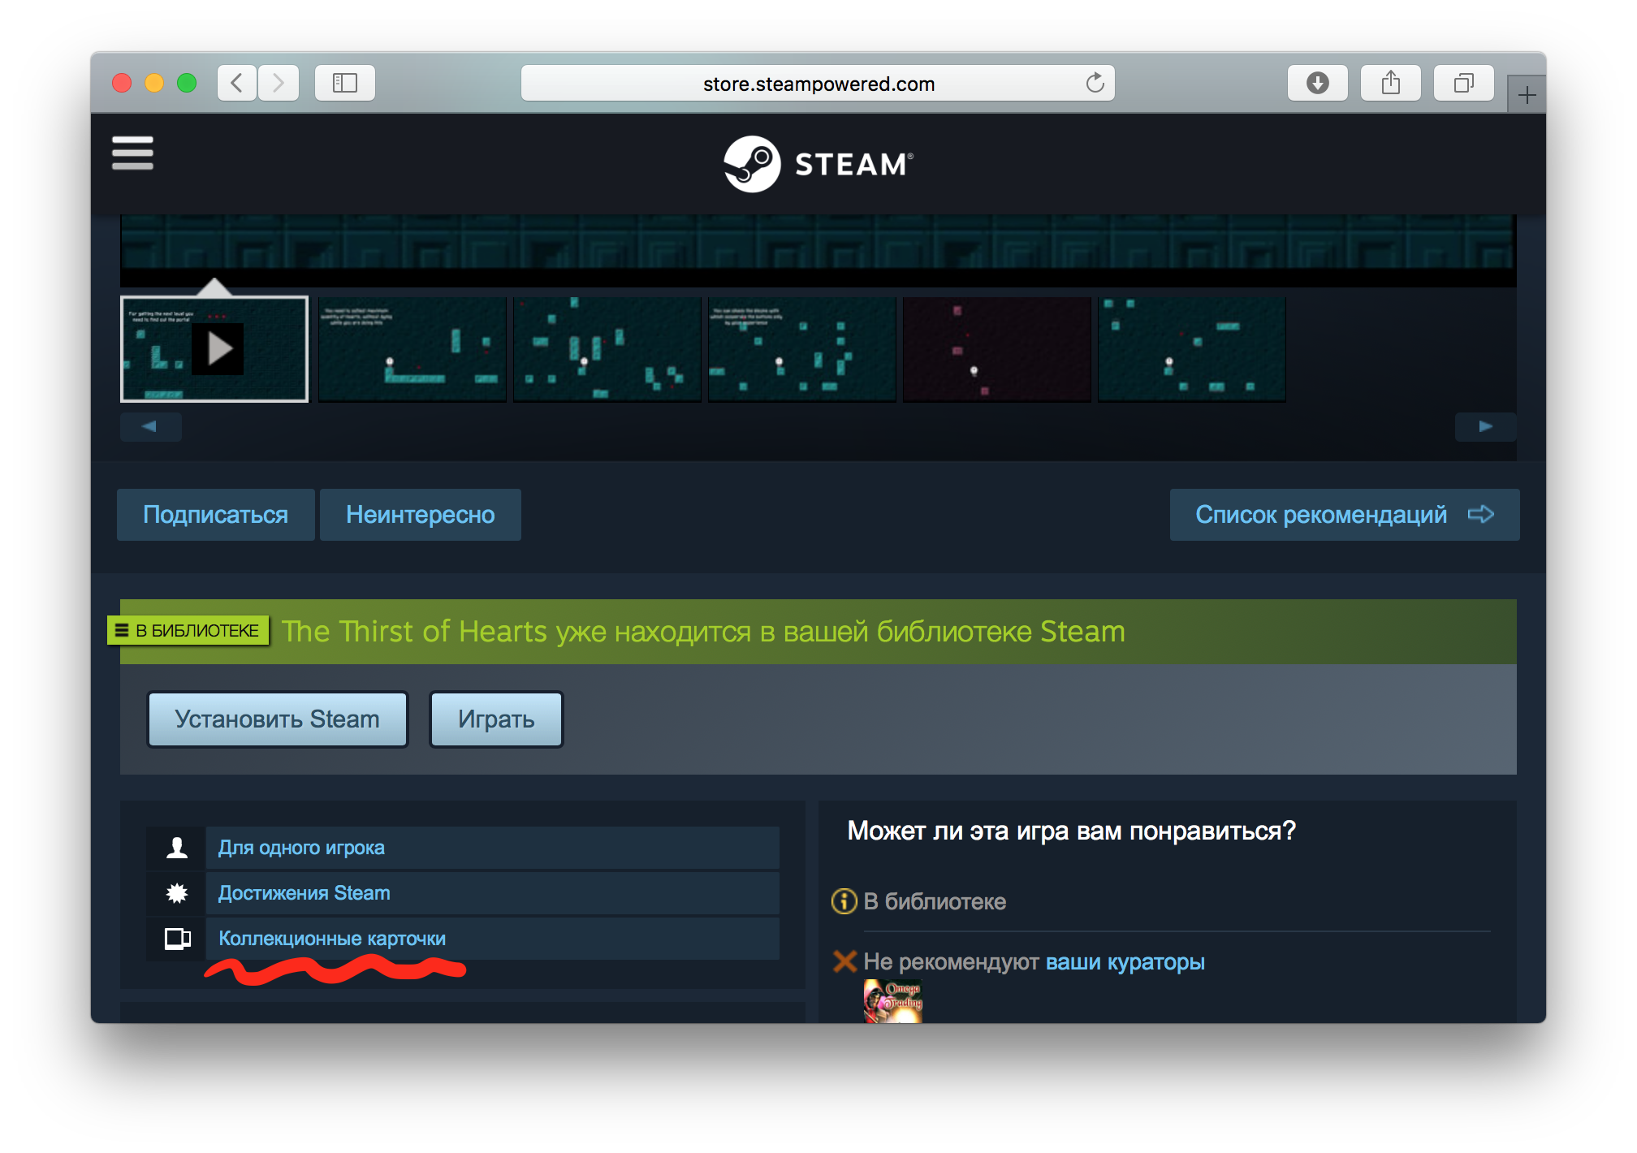Open Список рекомендаций

coord(1345,515)
